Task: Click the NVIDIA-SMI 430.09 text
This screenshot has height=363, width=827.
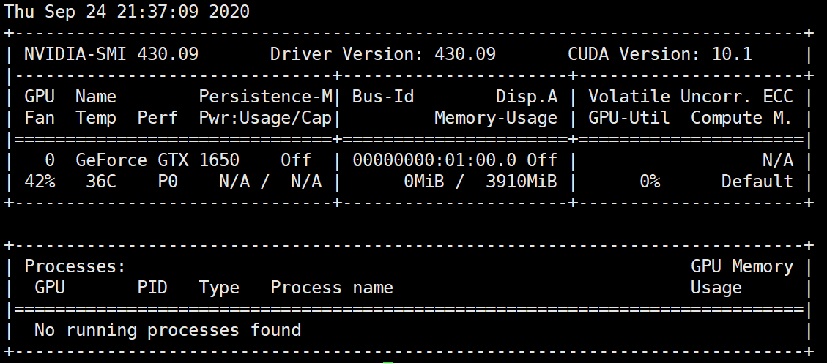Action: click(x=111, y=54)
